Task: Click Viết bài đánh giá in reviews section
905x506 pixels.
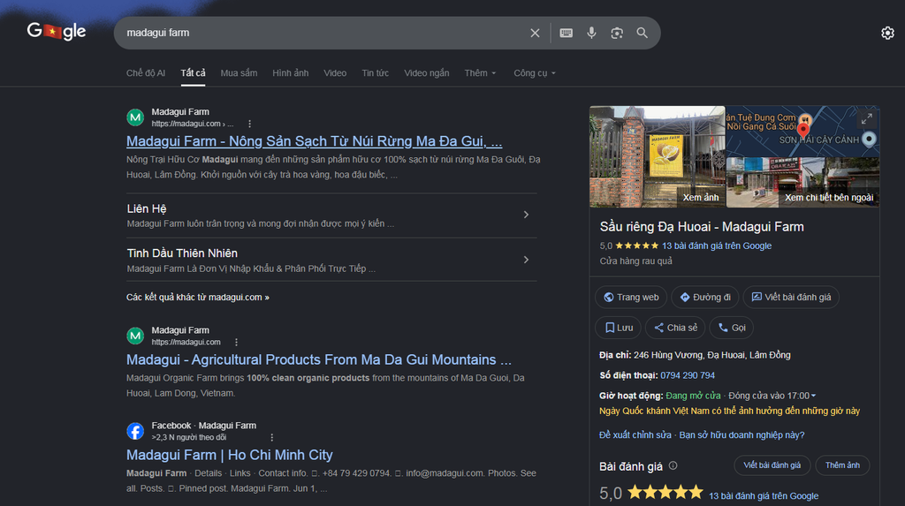Action: [772, 465]
